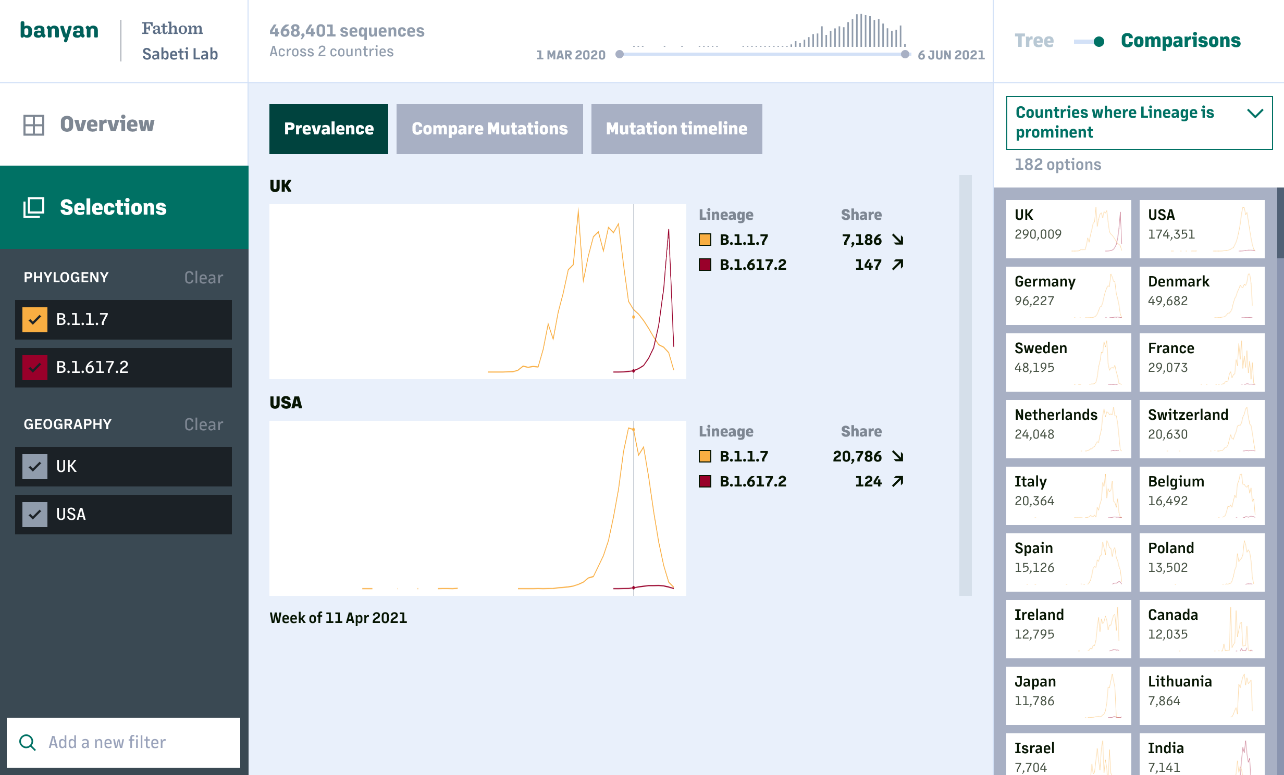Select the Japan country card
Image resolution: width=1284 pixels, height=775 pixels.
[1069, 695]
